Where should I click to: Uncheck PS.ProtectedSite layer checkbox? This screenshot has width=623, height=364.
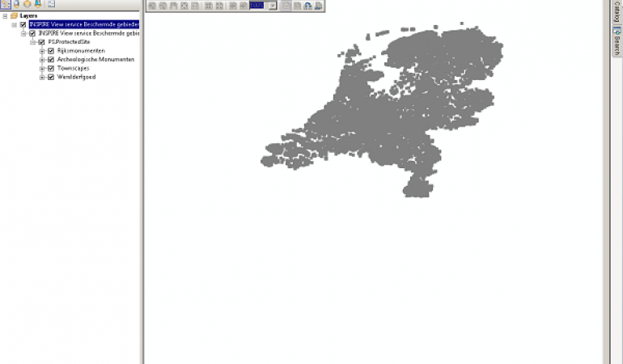[x=41, y=42]
